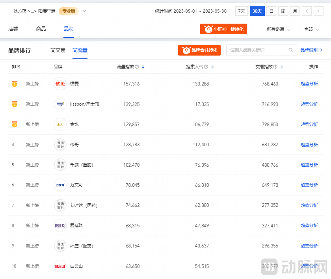Click the 品牌合并转化 button
The height and width of the screenshot is (279, 331).
[x=199, y=50]
